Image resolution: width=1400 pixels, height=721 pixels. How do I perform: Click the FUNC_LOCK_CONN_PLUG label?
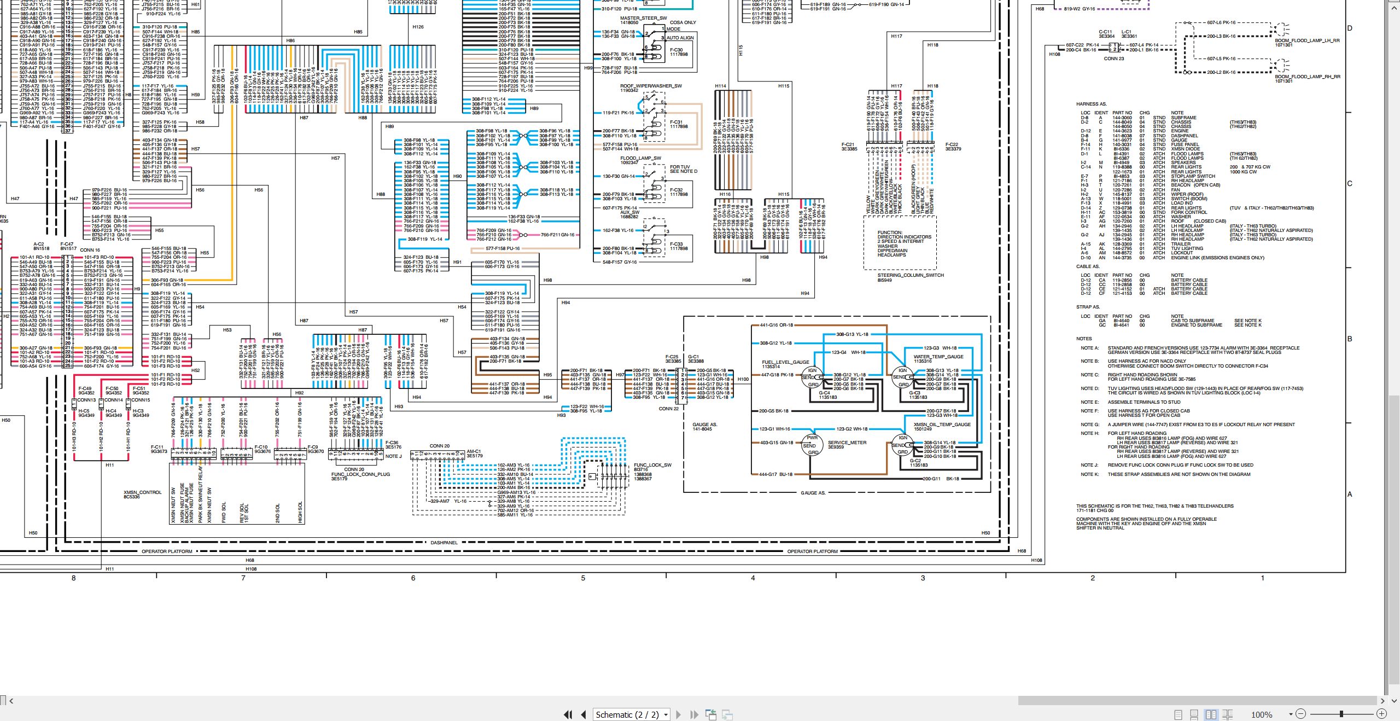(360, 474)
